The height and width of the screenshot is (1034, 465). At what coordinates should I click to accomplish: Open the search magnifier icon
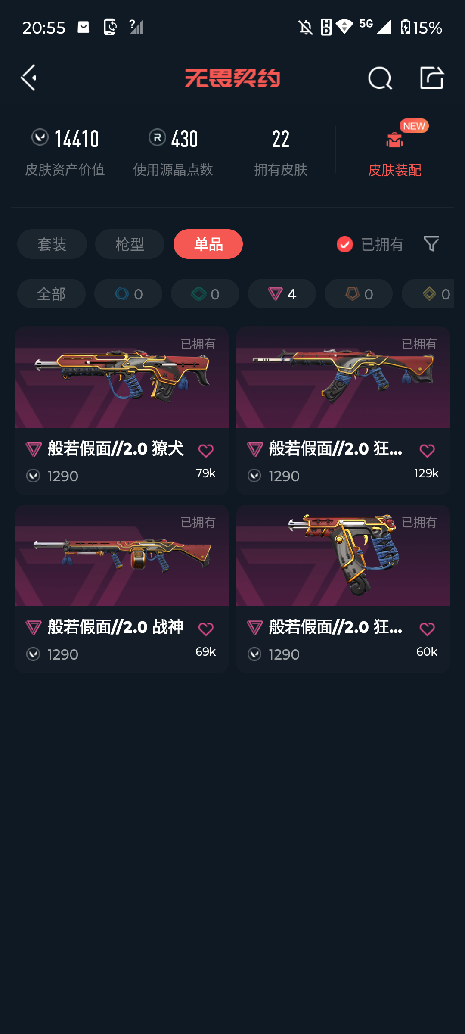point(380,78)
